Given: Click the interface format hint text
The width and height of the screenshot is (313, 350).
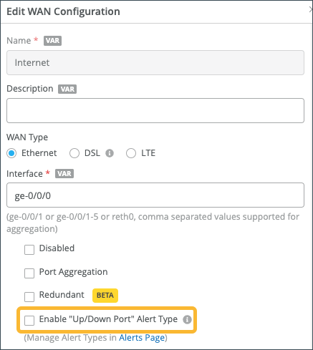Looking at the screenshot, I should click(153, 223).
